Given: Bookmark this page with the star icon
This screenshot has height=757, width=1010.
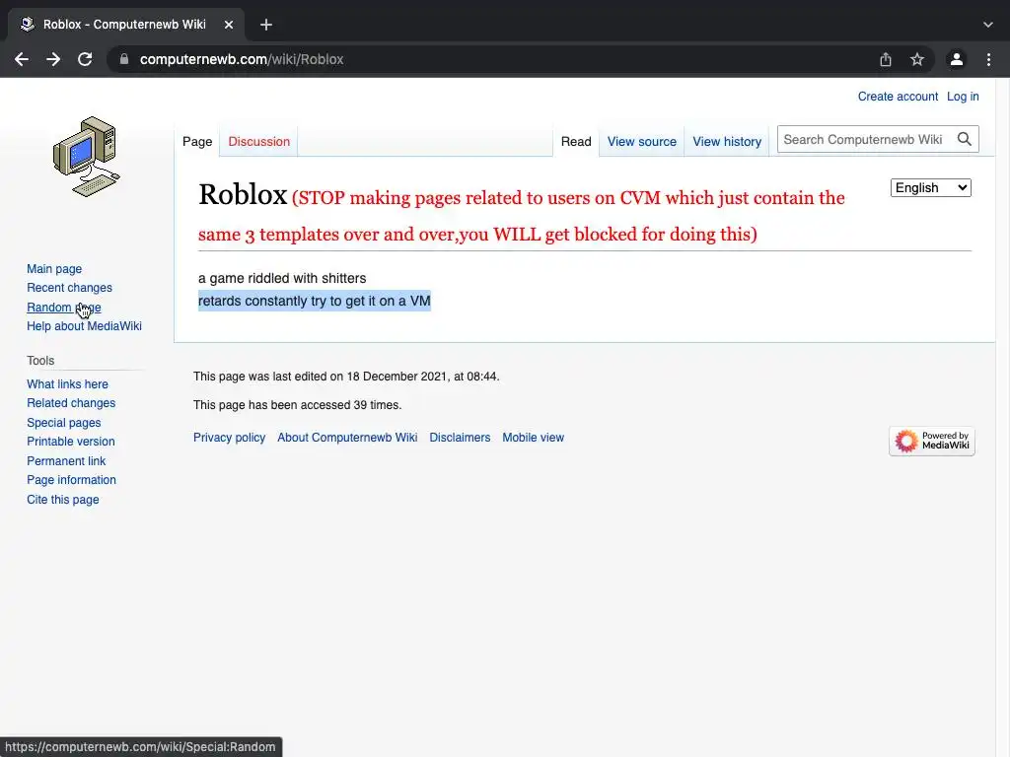Looking at the screenshot, I should (917, 59).
